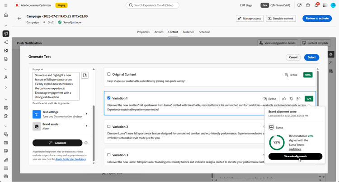This screenshot has width=339, height=182.
Task: Click the 100% score badge of Original Content
Action: 308,75
